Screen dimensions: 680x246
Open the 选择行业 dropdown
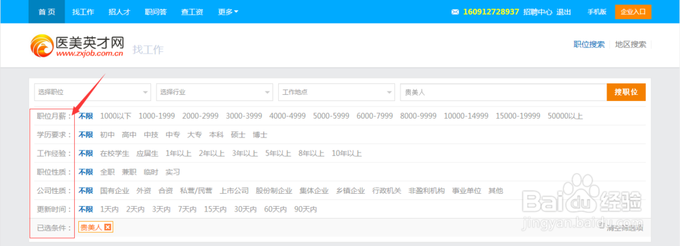(214, 92)
